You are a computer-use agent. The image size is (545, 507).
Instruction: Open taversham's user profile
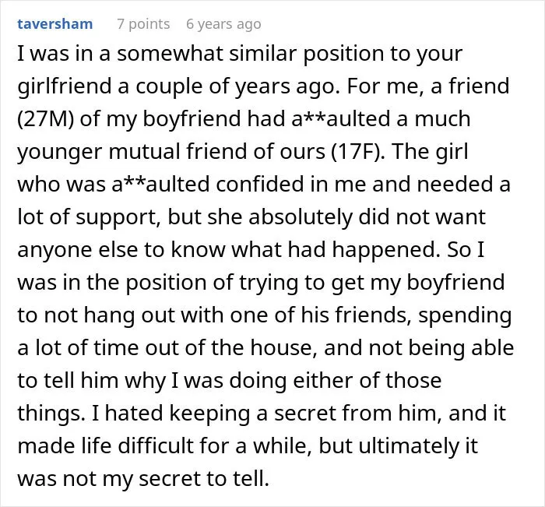[x=55, y=24]
